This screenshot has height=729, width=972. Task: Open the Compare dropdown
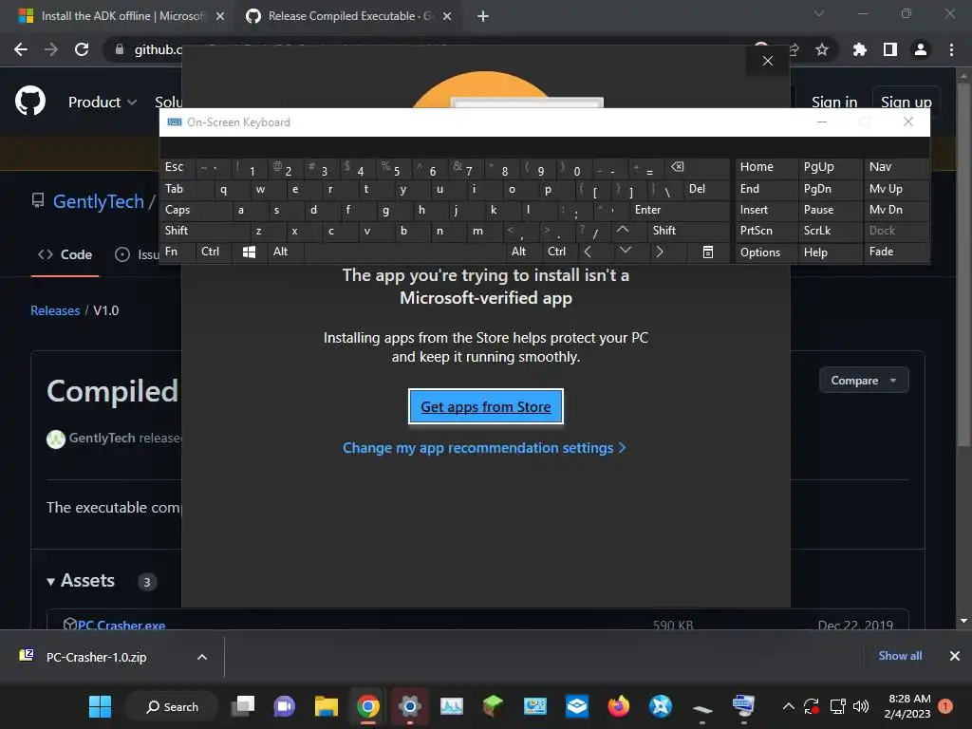point(864,380)
